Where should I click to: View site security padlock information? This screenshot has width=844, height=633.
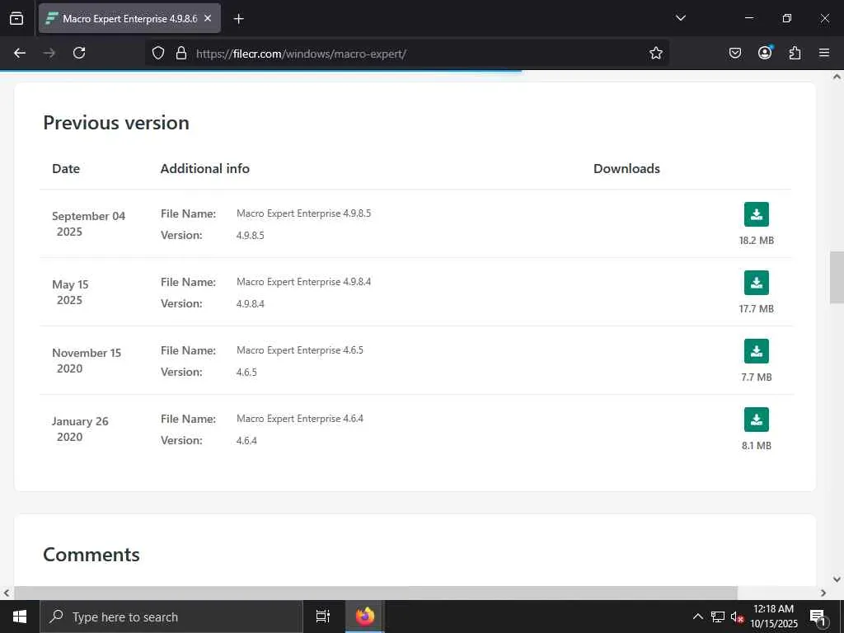[x=181, y=53]
